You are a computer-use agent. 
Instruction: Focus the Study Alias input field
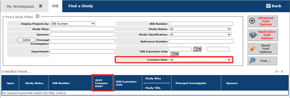pyautogui.click(x=83, y=29)
